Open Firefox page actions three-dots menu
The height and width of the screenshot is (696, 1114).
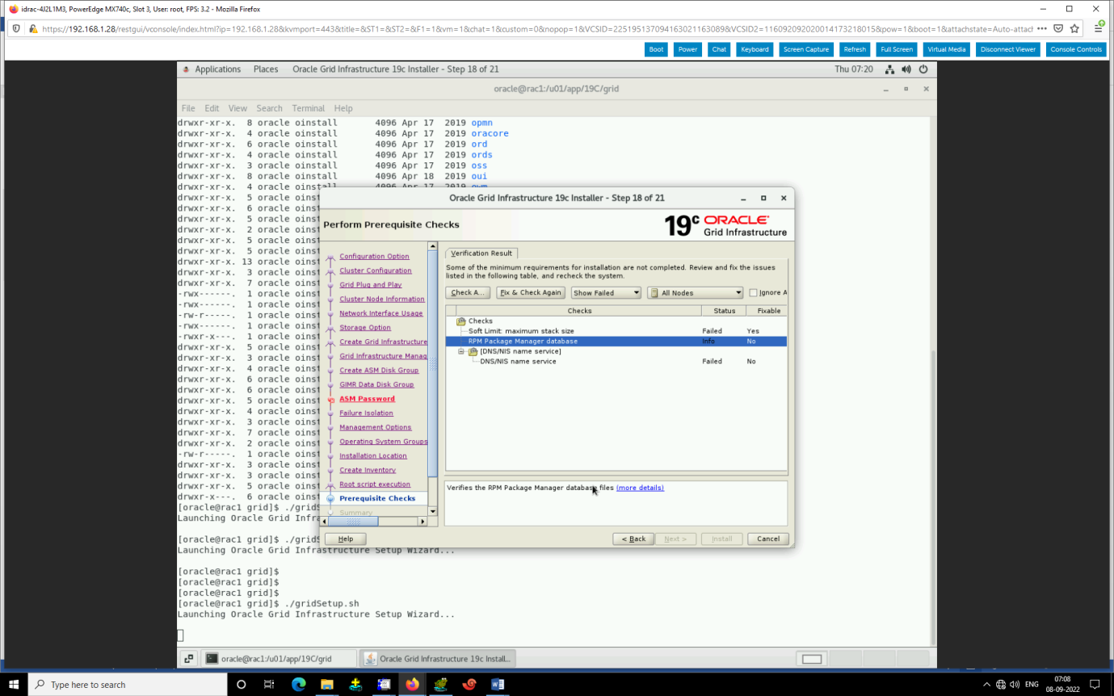tap(1041, 28)
